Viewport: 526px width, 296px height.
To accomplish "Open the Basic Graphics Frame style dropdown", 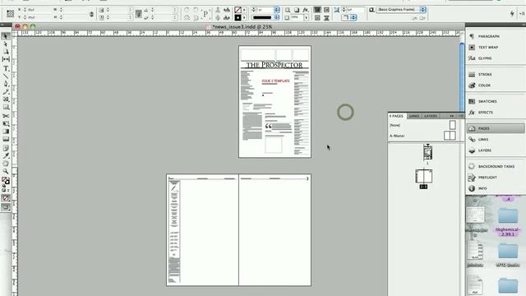I will coord(423,10).
